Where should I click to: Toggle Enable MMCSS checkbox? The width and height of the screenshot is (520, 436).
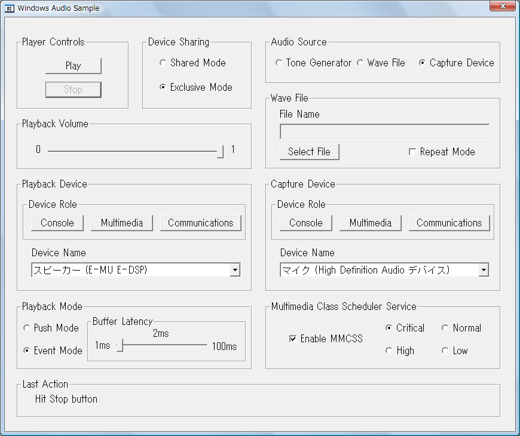pos(293,339)
